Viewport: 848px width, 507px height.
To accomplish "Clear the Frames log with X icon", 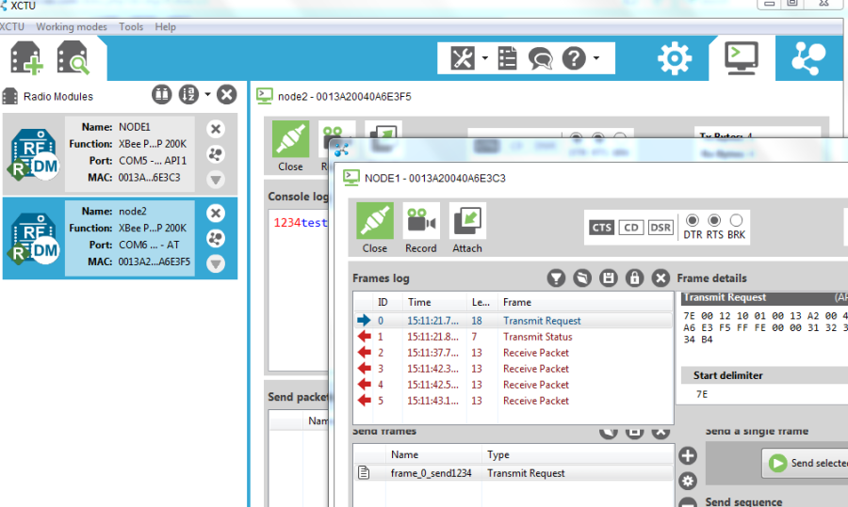I will point(660,278).
